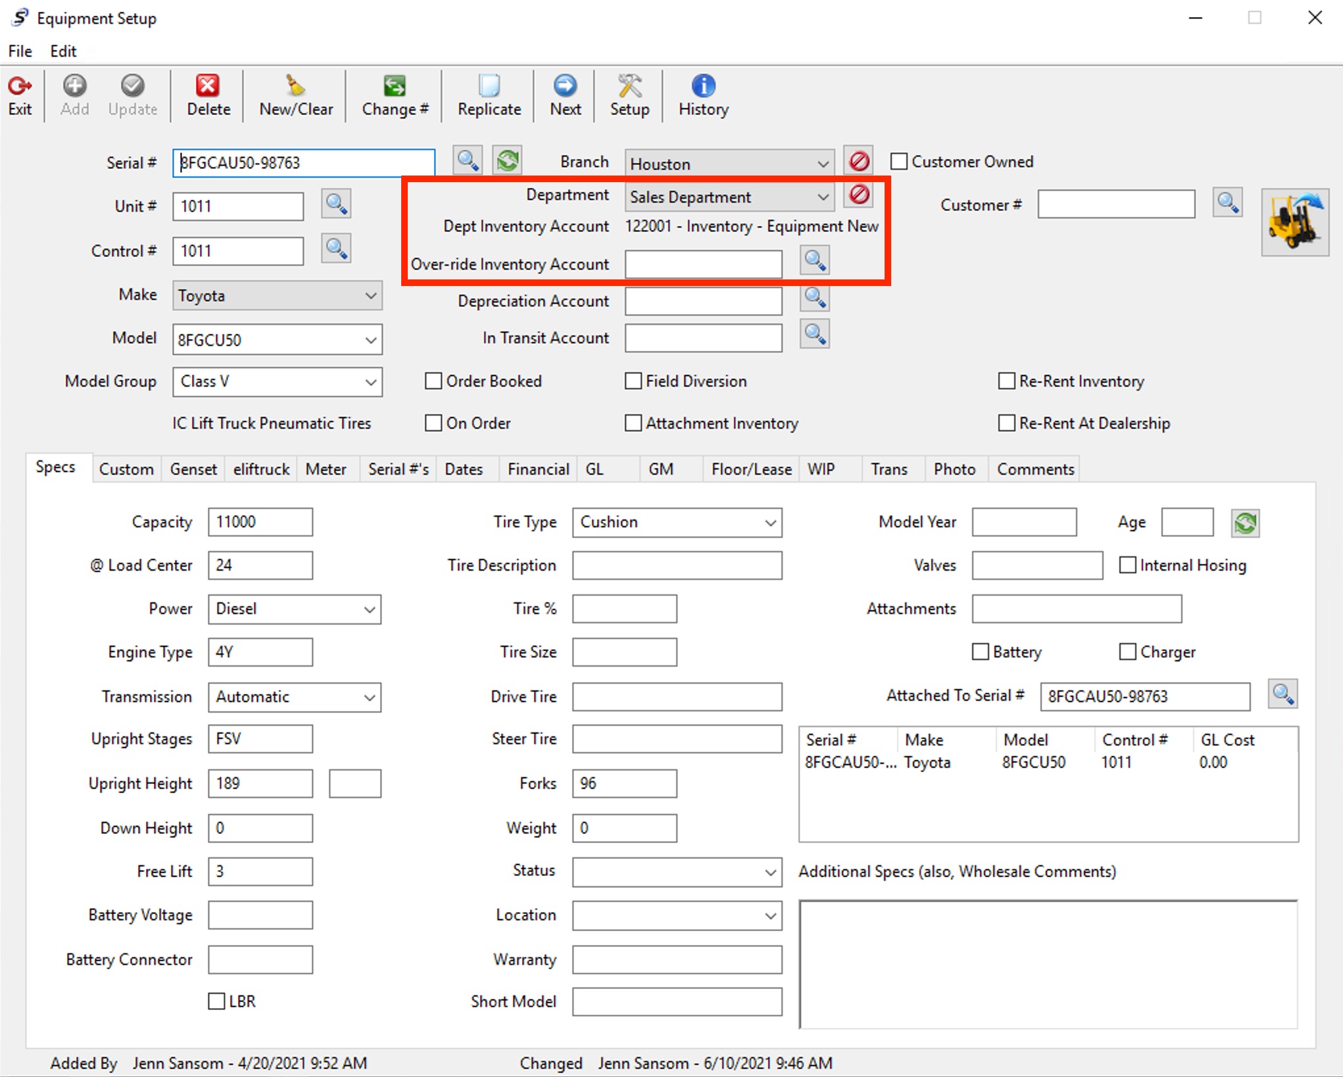This screenshot has height=1077, width=1343.
Task: Switch to the Financial tab
Action: (538, 469)
